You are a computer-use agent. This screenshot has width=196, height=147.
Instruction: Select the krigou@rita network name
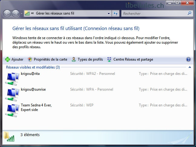pyautogui.click(x=30, y=74)
